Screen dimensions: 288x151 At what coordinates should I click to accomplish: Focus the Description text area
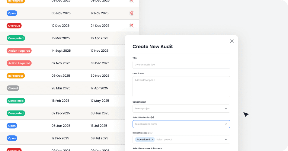(181, 87)
